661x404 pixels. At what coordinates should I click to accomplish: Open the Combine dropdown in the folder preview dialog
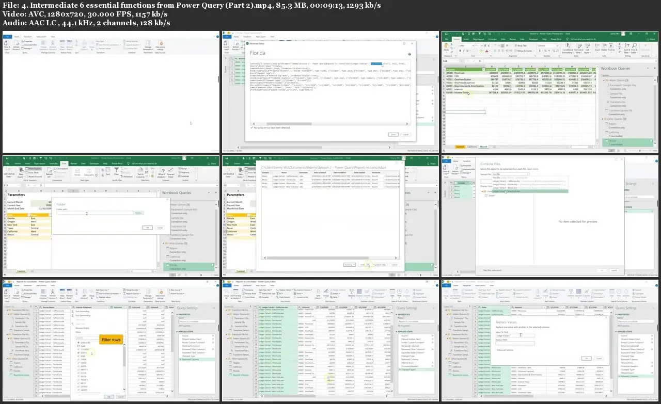coord(349,264)
